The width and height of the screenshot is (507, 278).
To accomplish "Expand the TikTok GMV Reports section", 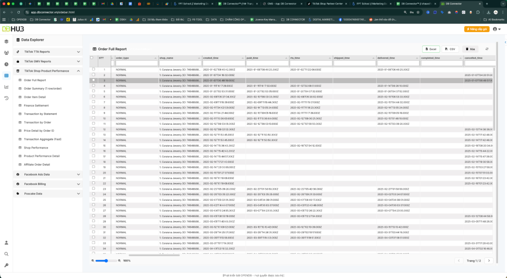I will (48, 61).
